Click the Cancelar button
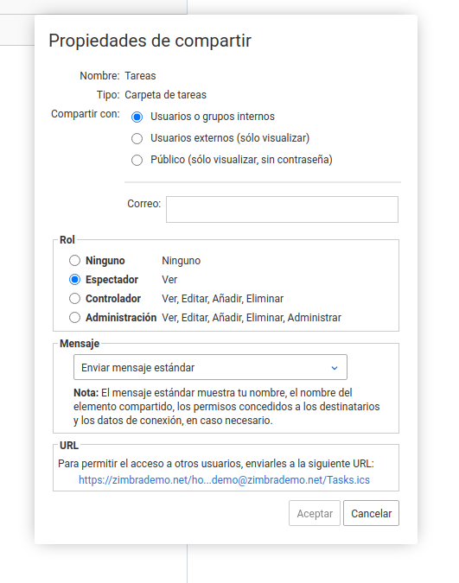Screen dimensions: 459x583 (371, 513)
